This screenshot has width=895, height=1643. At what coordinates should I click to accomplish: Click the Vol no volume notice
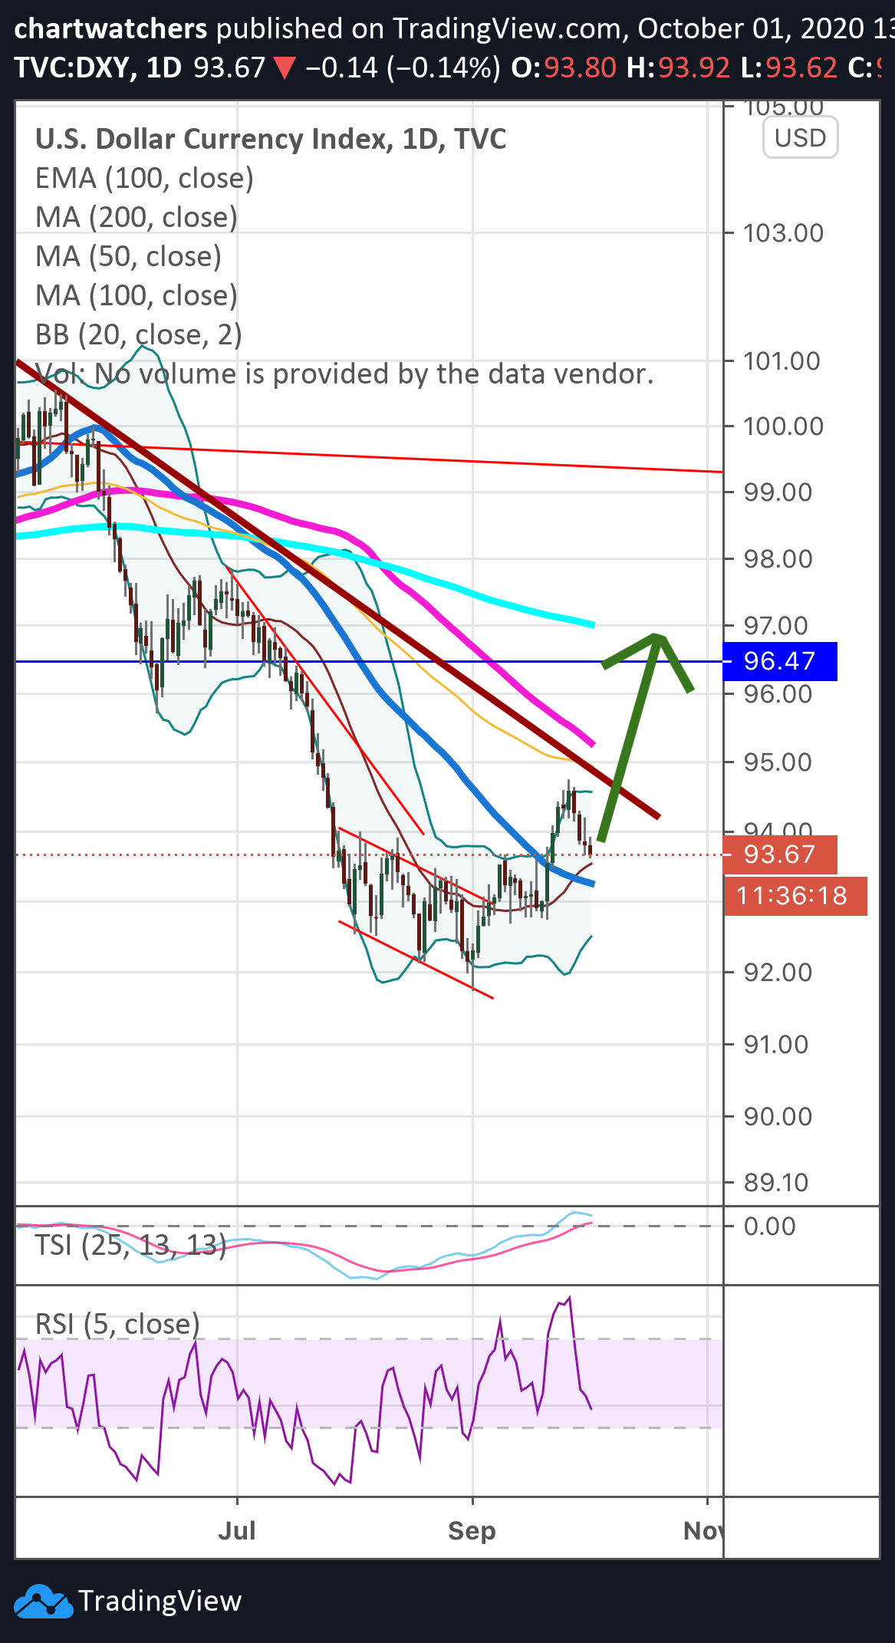(x=344, y=374)
